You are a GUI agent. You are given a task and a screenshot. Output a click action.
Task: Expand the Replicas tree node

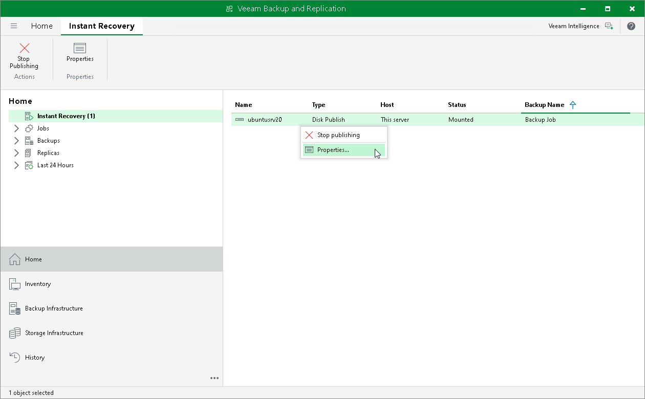tap(16, 153)
